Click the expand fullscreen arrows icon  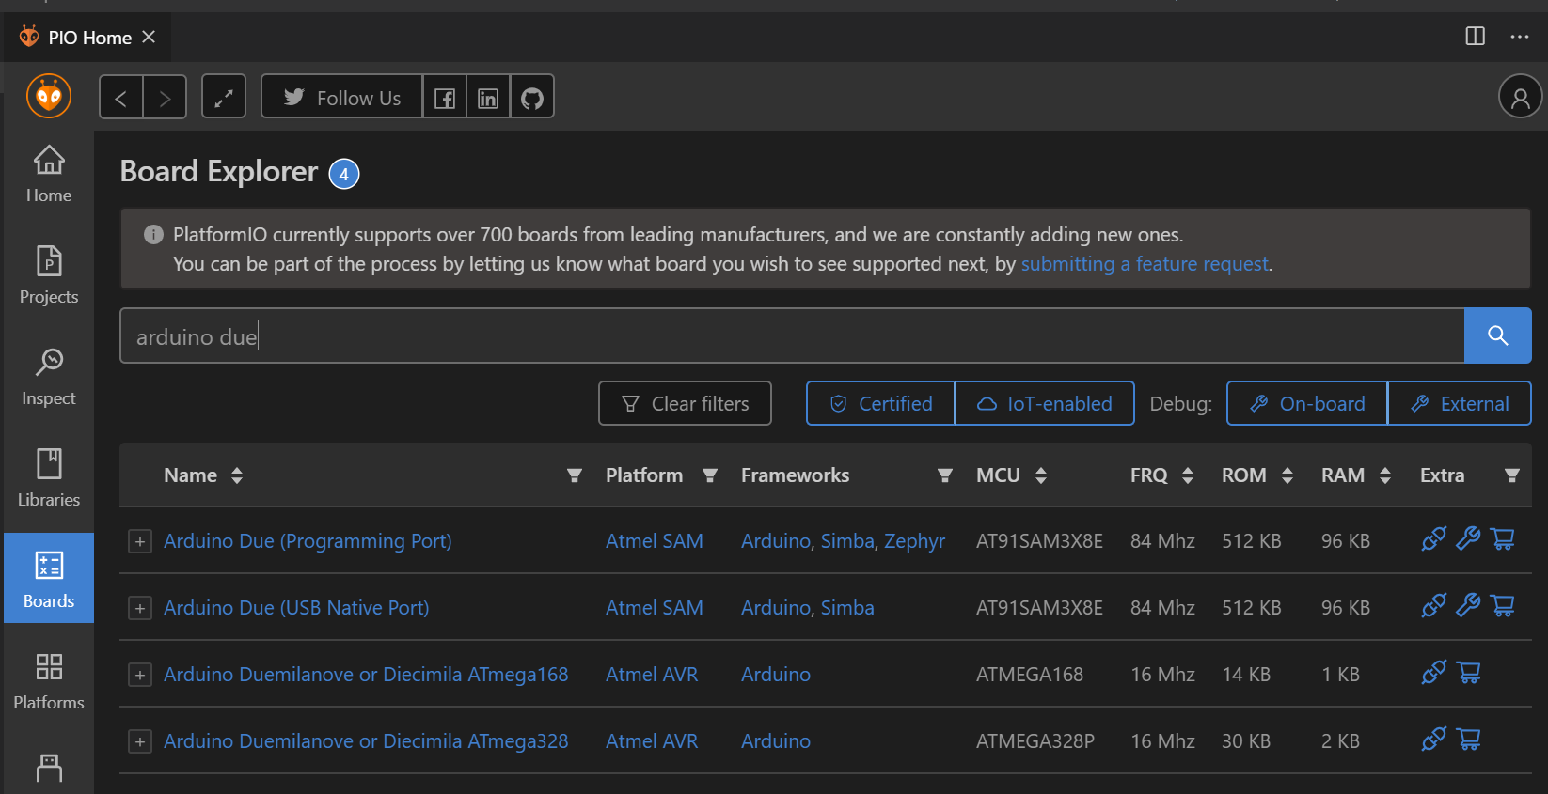[x=224, y=97]
